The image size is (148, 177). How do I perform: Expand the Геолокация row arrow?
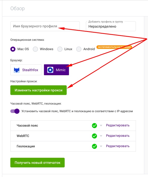101,146
